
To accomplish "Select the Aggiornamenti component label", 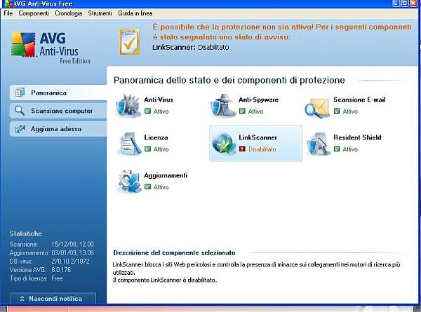I will 166,175.
